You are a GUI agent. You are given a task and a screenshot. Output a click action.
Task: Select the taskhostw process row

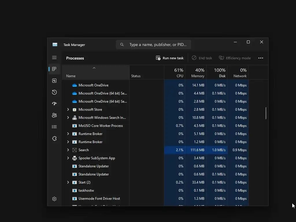pyautogui.click(x=155, y=190)
